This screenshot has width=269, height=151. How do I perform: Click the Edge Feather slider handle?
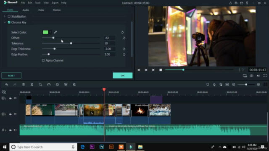click(49, 54)
